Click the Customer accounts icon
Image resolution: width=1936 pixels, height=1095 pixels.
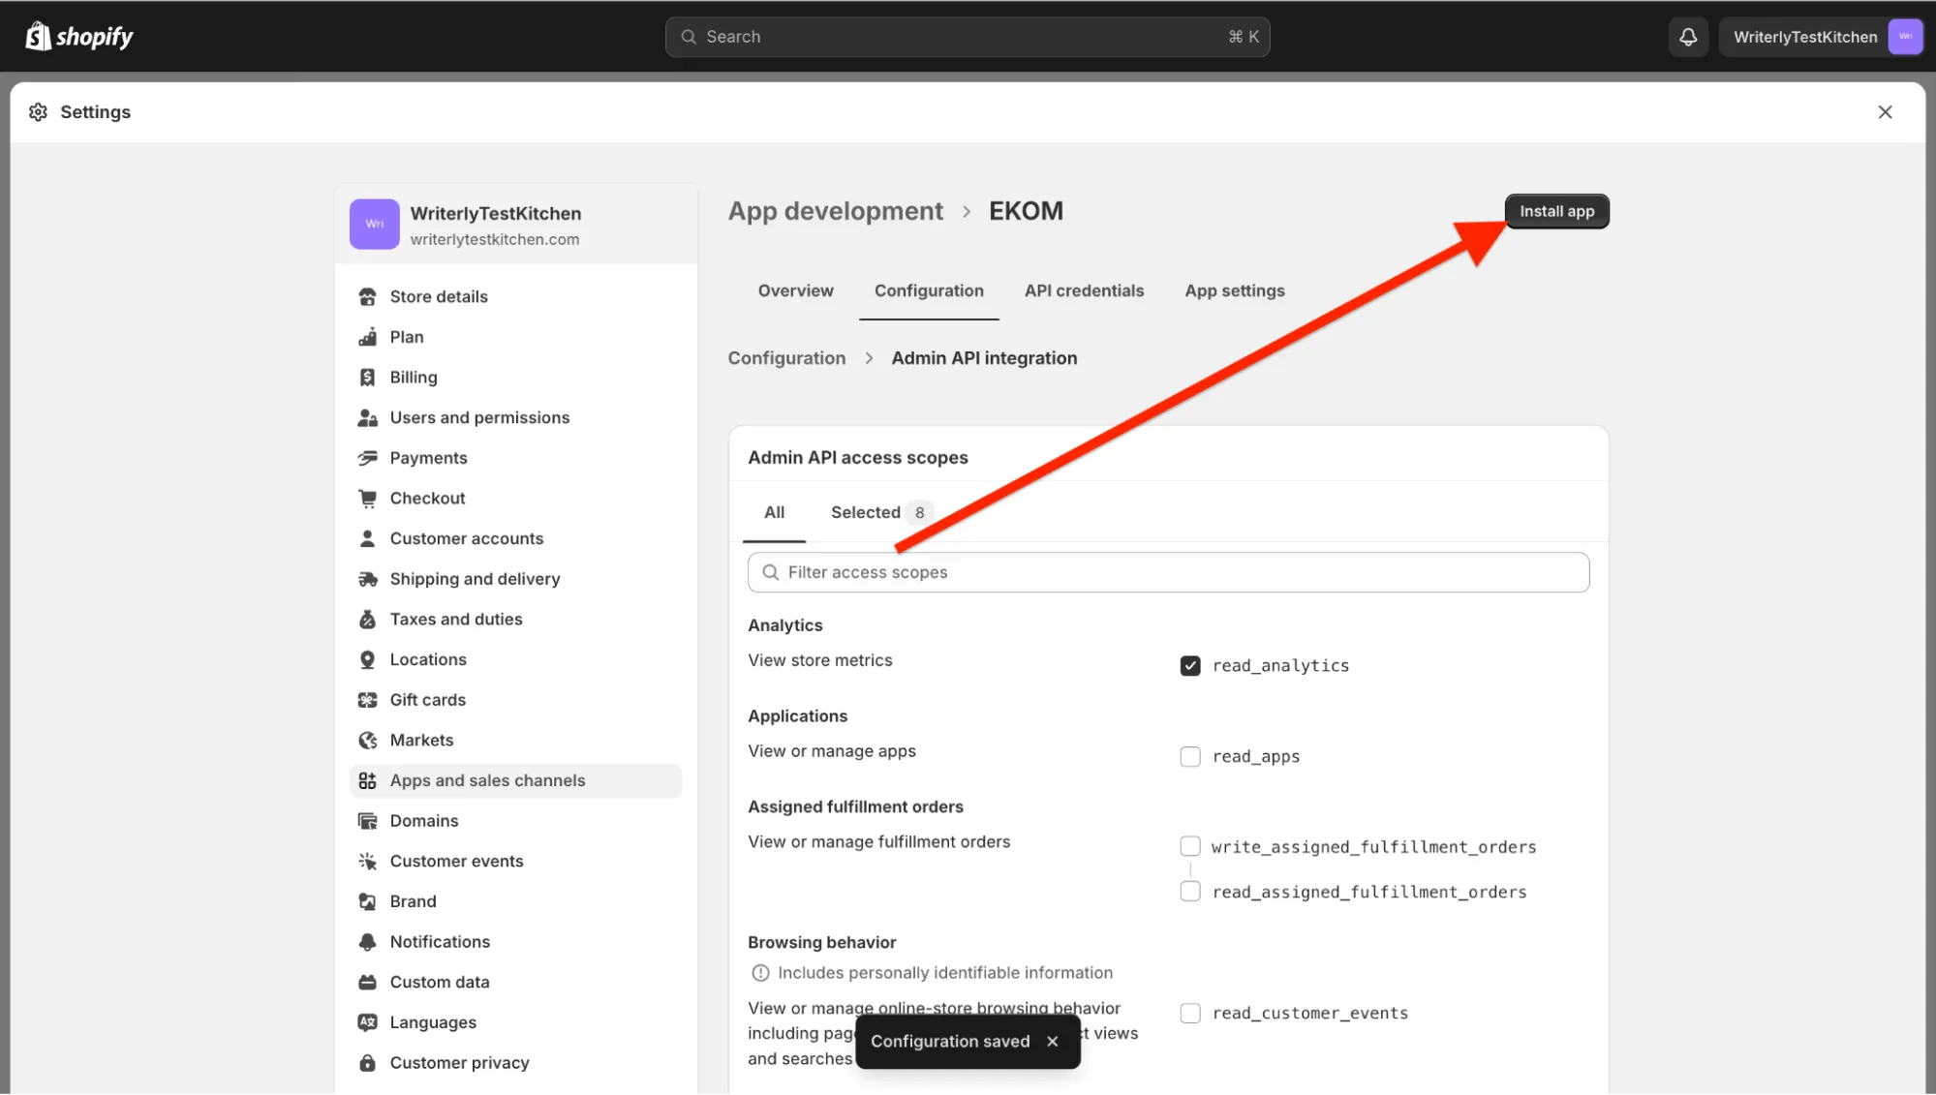[367, 538]
